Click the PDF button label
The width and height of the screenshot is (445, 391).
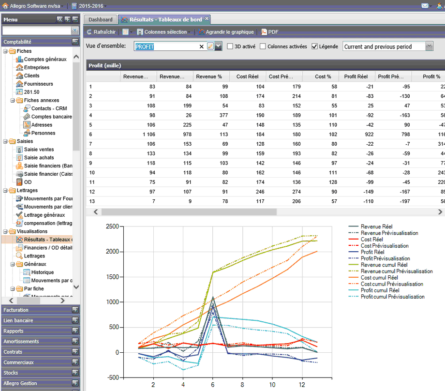(273, 32)
